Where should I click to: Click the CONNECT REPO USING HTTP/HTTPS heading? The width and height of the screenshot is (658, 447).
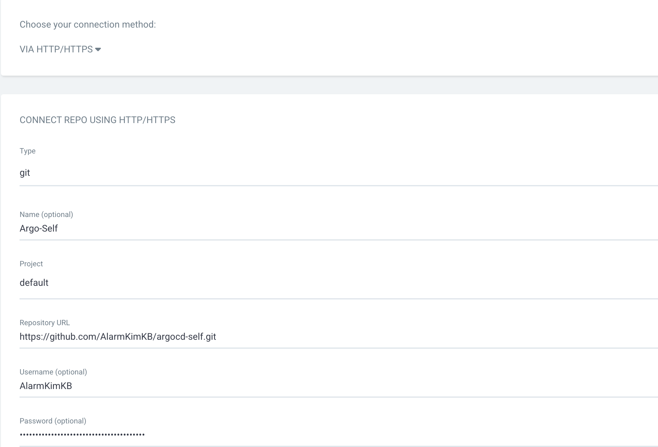click(97, 120)
